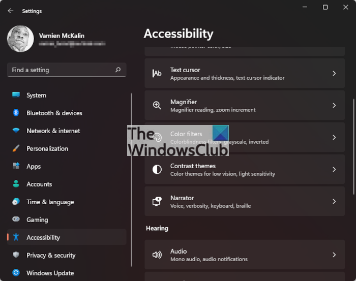Expand Contrast themes with its chevron
The image size is (356, 281).
pos(334,170)
